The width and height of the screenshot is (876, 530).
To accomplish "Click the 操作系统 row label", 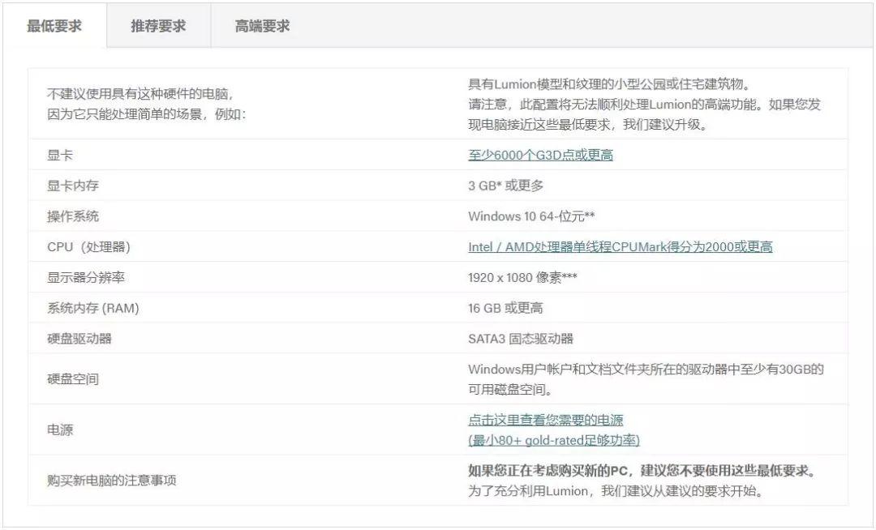I will 73,216.
